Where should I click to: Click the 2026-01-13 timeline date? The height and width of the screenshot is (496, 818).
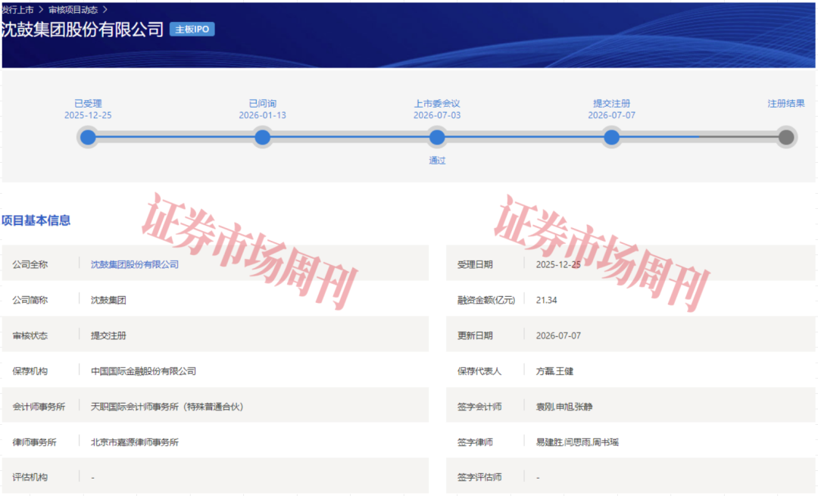(262, 115)
